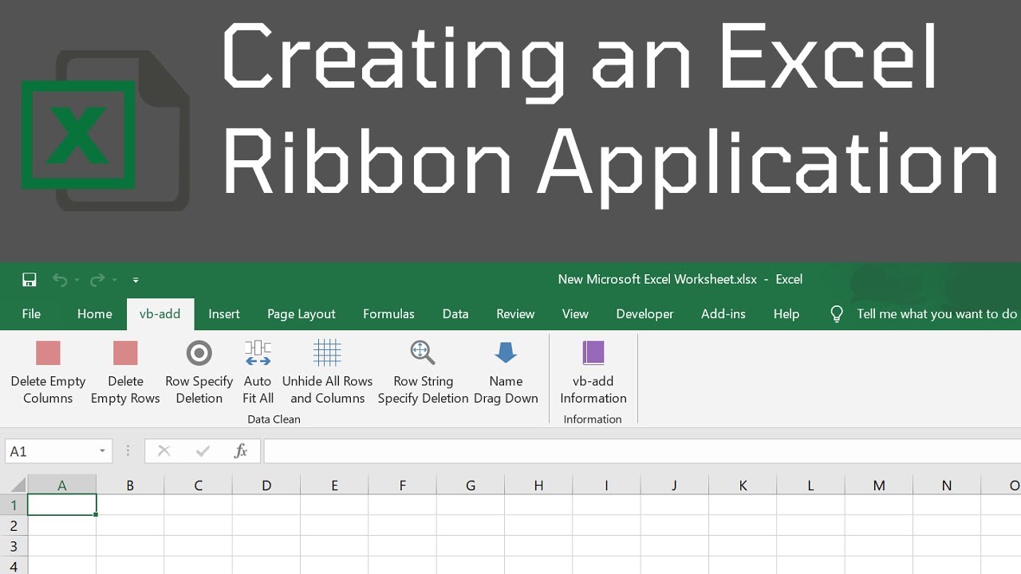Open vb-add Information book icon
1021x574 pixels.
(x=593, y=352)
